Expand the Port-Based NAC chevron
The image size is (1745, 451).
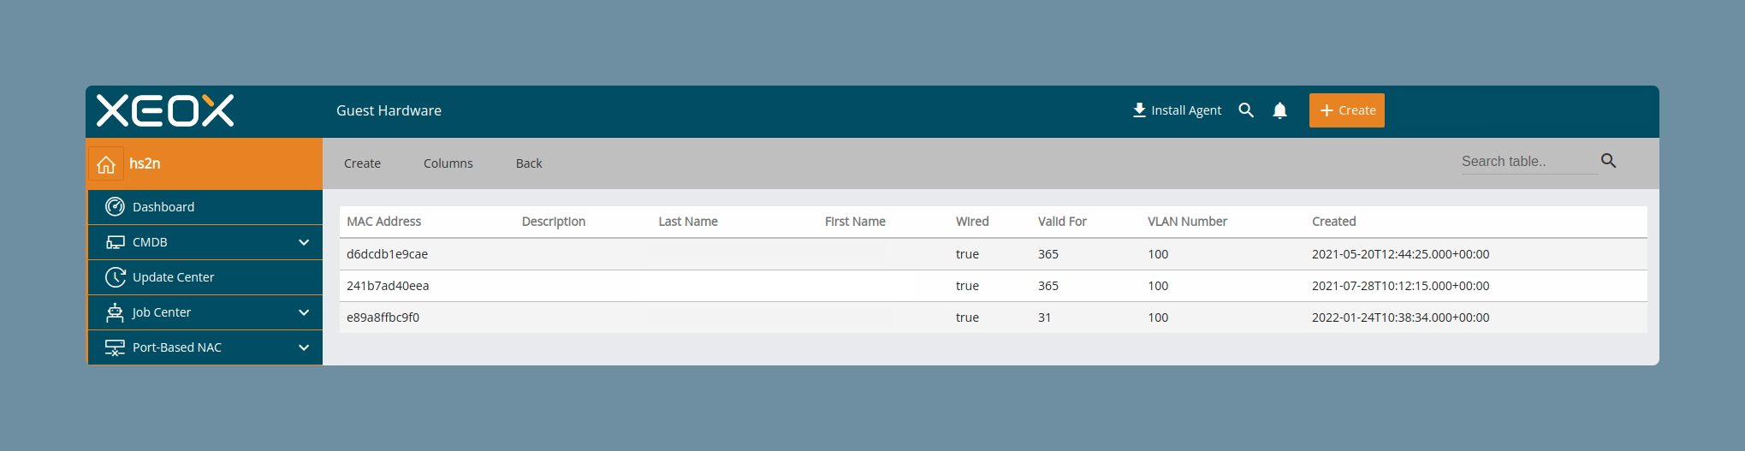point(304,347)
